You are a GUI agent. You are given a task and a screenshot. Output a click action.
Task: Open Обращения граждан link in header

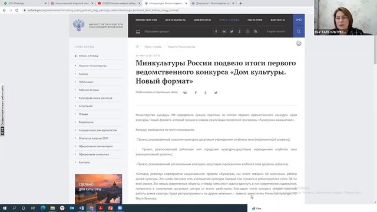pos(157,31)
